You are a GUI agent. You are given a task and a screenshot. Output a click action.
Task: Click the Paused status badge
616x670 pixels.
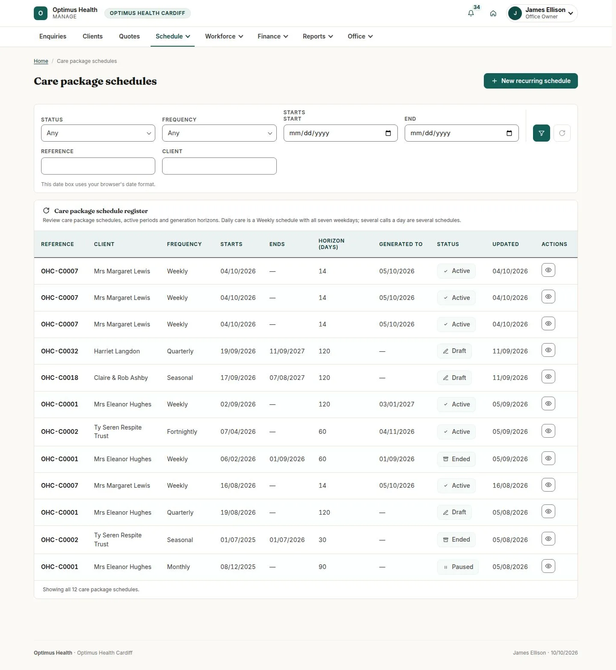[458, 567]
